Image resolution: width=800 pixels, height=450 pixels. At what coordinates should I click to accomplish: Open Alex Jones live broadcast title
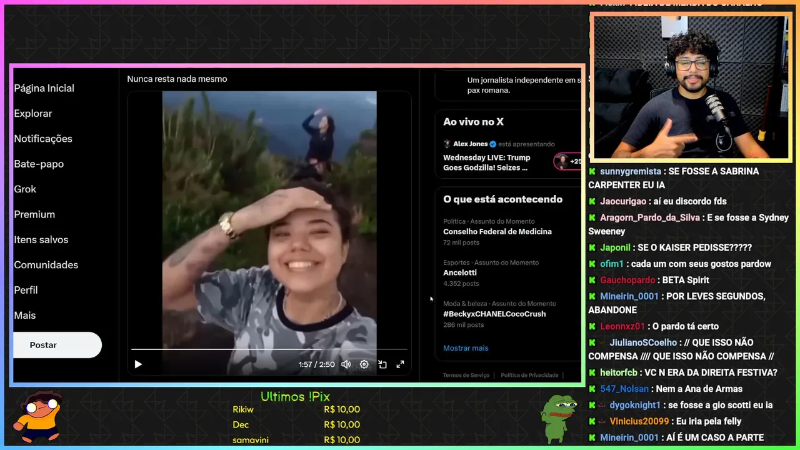coord(487,162)
